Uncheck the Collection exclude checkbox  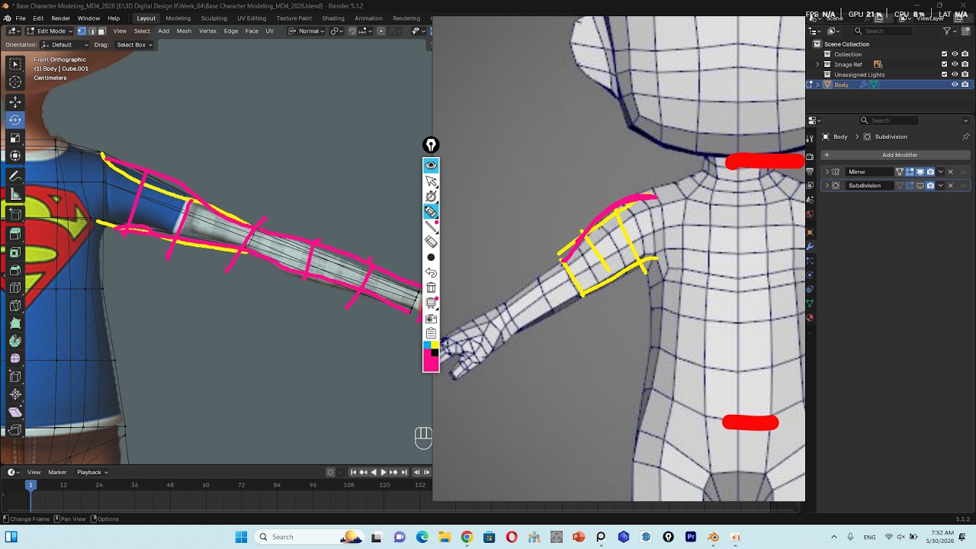pos(944,54)
